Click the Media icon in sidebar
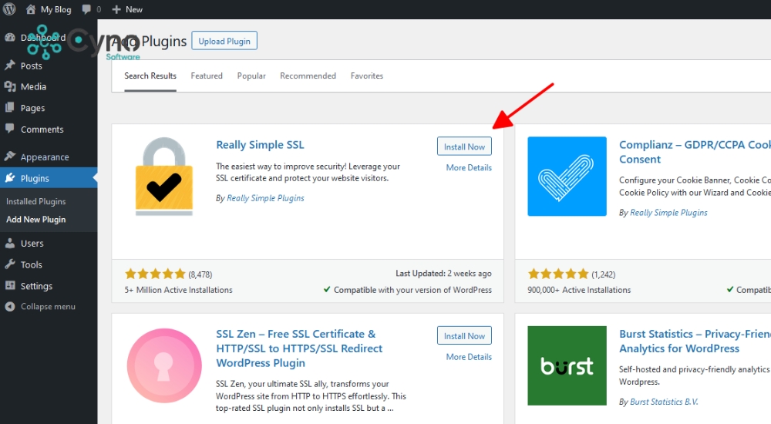The width and height of the screenshot is (771, 424). pos(10,86)
